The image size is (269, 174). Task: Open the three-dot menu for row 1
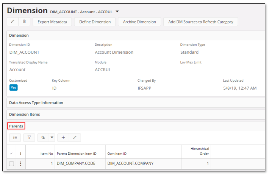point(21,164)
